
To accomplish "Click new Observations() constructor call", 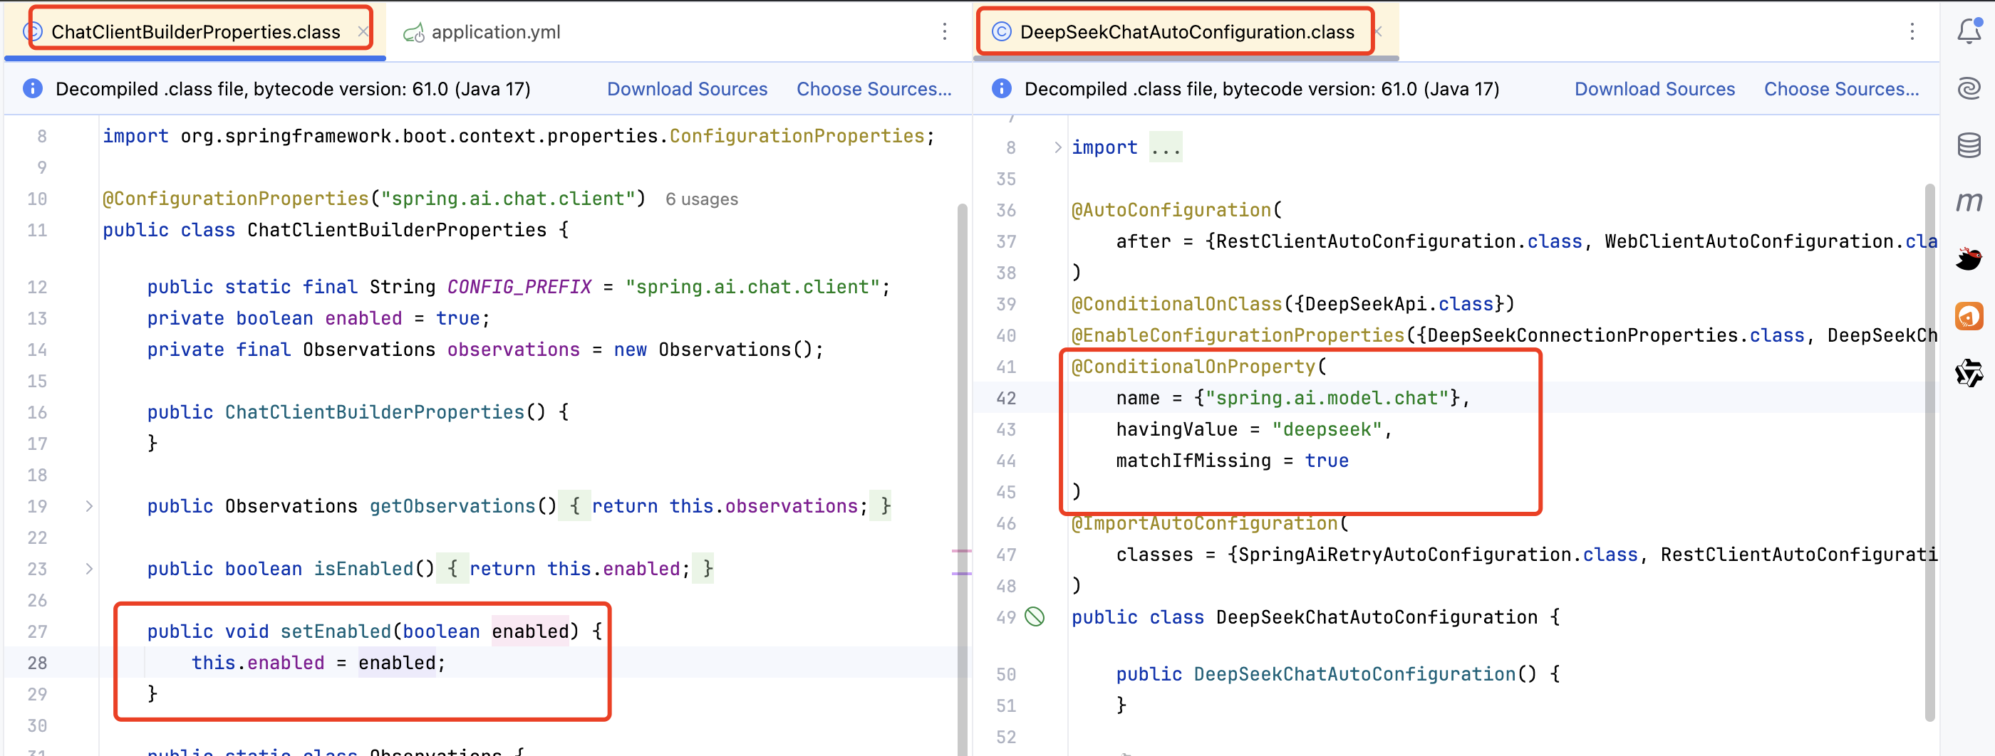I will click(x=713, y=350).
